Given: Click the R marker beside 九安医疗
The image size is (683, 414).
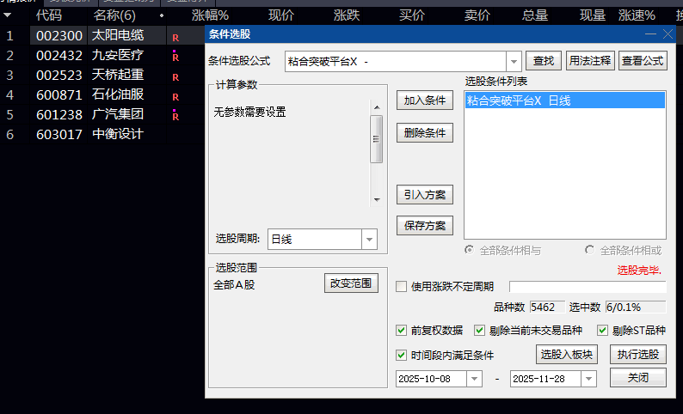Looking at the screenshot, I should tap(175, 57).
